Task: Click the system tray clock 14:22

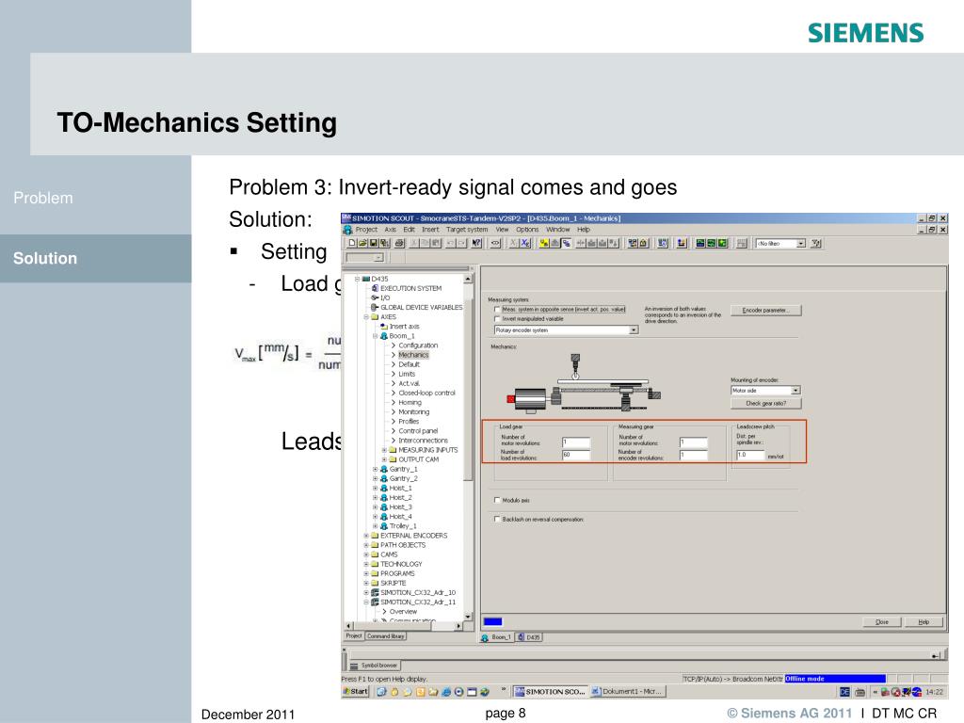Action: pos(935,692)
